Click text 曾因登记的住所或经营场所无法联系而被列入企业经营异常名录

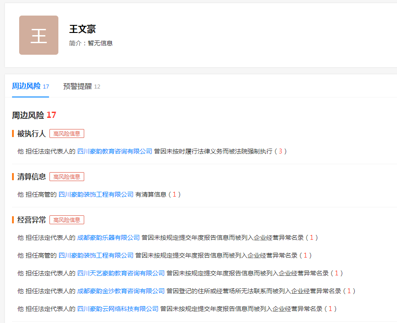254,291
